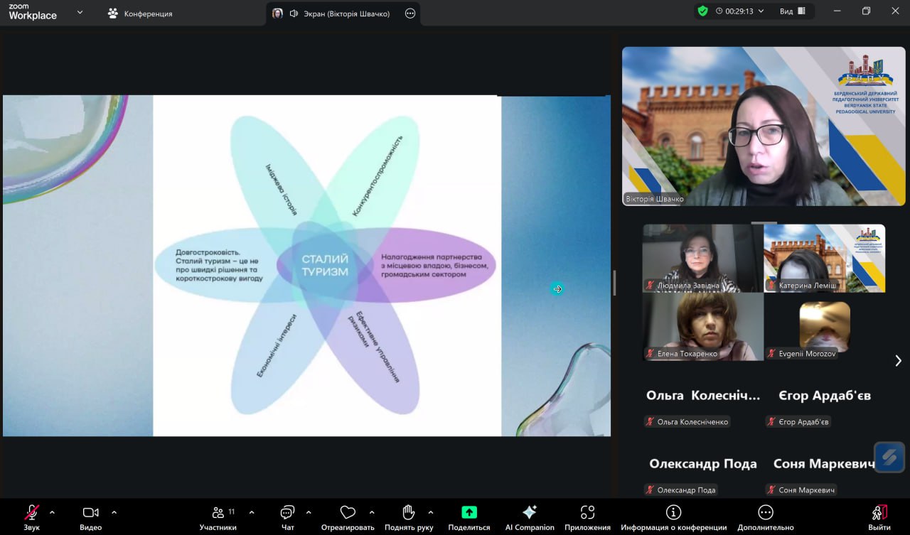Image resolution: width=910 pixels, height=535 pixels.
Task: Click the Отреагировать heart reaction icon
Action: point(348,513)
